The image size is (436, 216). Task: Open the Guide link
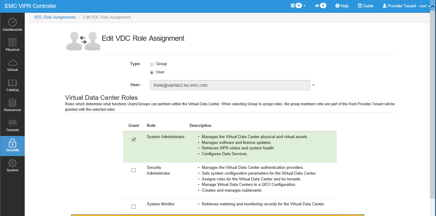pos(366,6)
